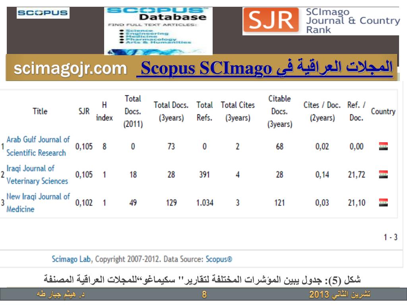
Task: Click cites per doc value 0,03
Action: click(322, 203)
